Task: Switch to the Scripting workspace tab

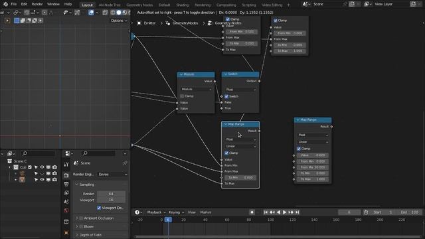Action: 249,5
